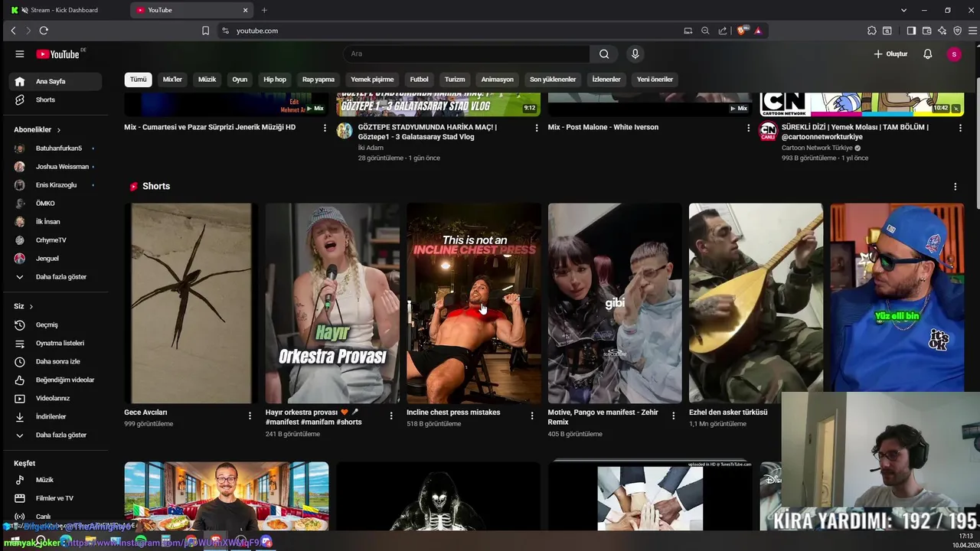Open the YouTube hamburger guide menu
The image size is (980, 551).
click(20, 54)
